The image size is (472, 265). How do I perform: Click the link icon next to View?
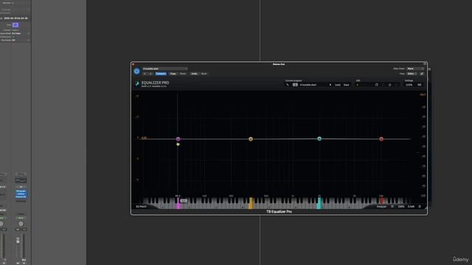pos(422,74)
